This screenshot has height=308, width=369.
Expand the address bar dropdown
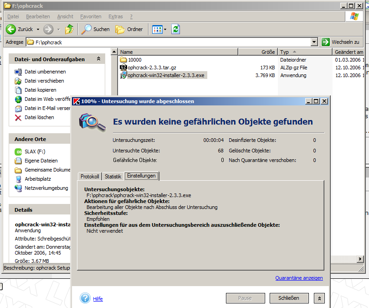point(314,42)
